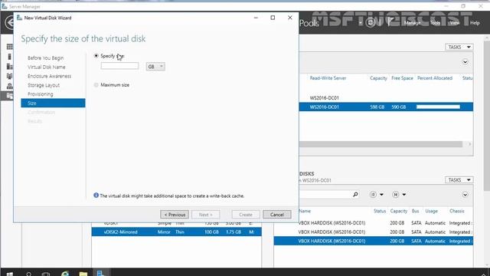This screenshot has height=276, width=490.
Task: Select vDISK2-Mirrored virtual disk row
Action: (x=177, y=232)
